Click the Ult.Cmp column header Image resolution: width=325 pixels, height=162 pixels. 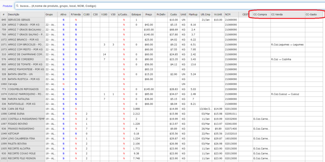(206, 15)
